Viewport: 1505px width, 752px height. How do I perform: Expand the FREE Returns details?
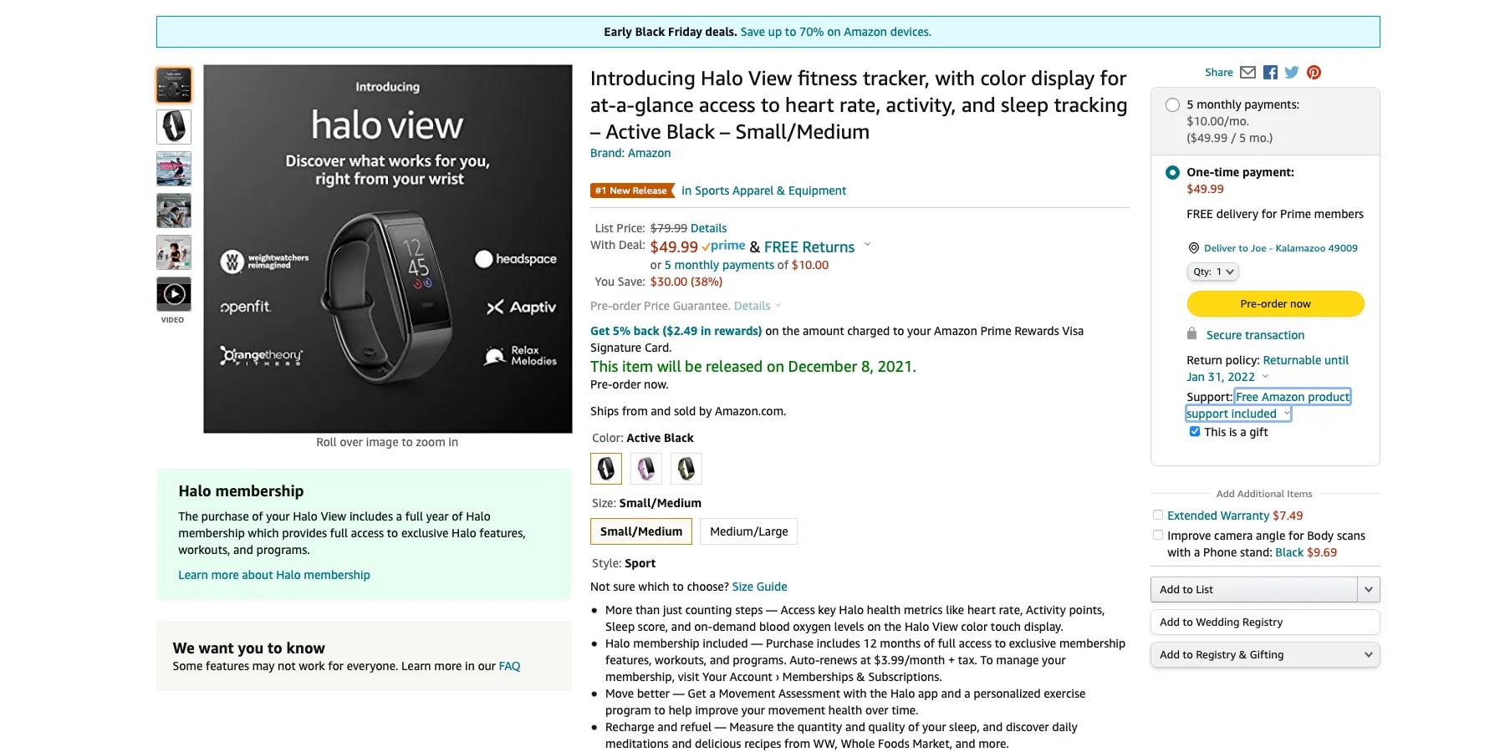[867, 245]
